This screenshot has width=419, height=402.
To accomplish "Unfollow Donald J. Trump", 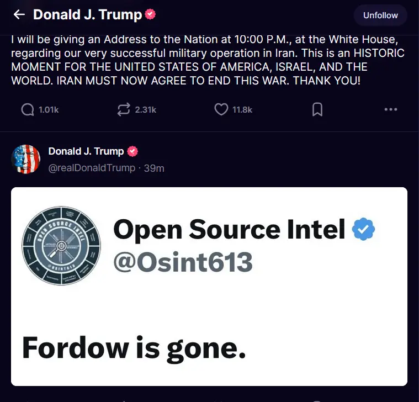I will 380,15.
